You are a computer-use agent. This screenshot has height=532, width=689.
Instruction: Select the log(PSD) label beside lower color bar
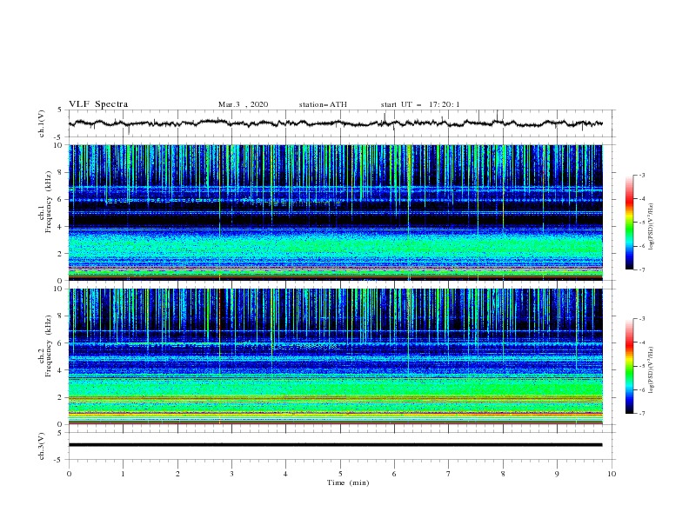coord(651,369)
